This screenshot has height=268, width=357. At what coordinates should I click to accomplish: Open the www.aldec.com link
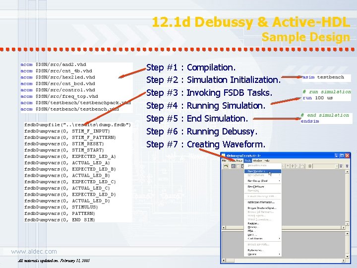tap(34, 252)
